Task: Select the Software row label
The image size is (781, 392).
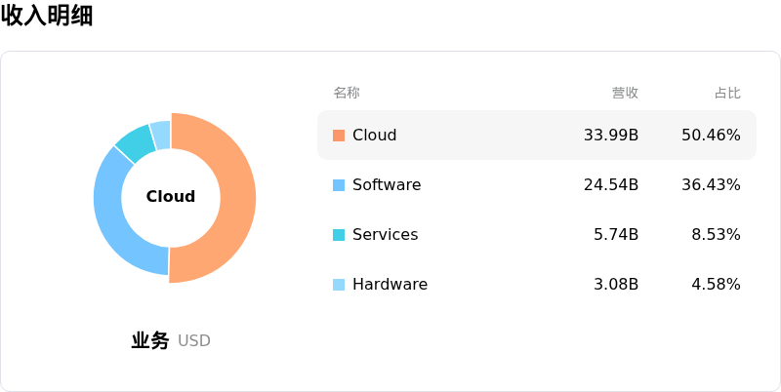Action: (387, 184)
